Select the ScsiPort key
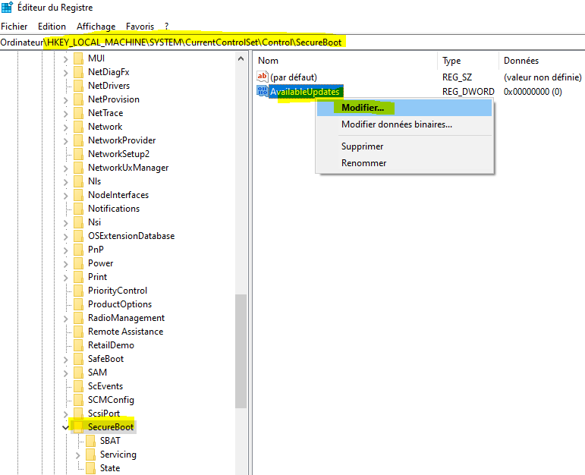585x475 pixels. [104, 414]
